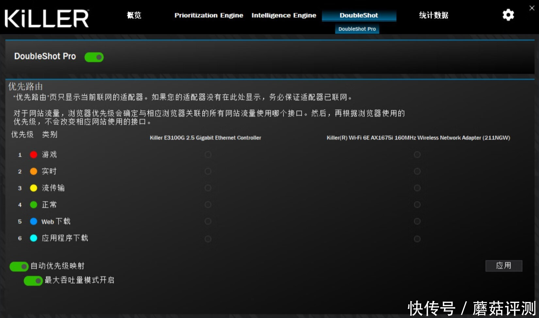Image resolution: width=539 pixels, height=318 pixels.
Task: Click Killer Wi-Fi 6E AX1675i adapter header
Action: pos(418,138)
